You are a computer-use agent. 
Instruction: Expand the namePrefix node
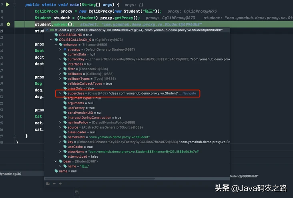click(60, 137)
